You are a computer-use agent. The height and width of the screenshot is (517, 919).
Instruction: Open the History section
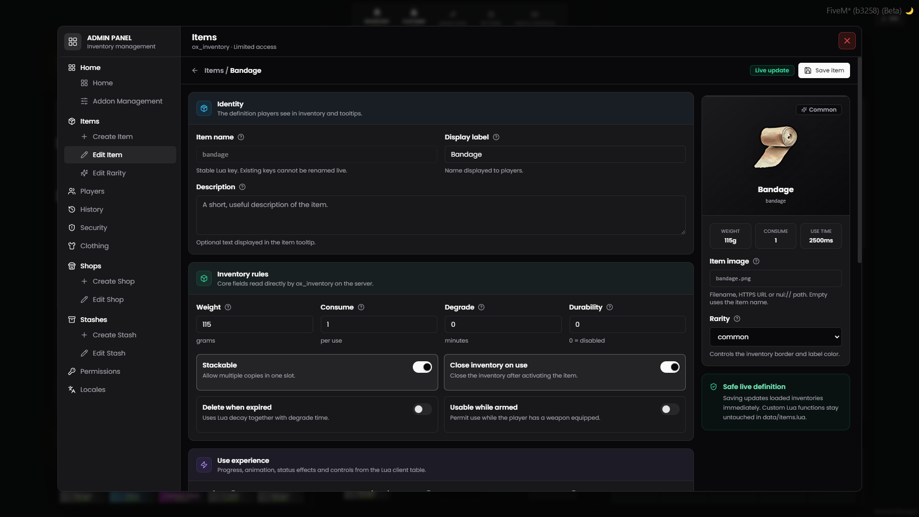tap(120, 209)
